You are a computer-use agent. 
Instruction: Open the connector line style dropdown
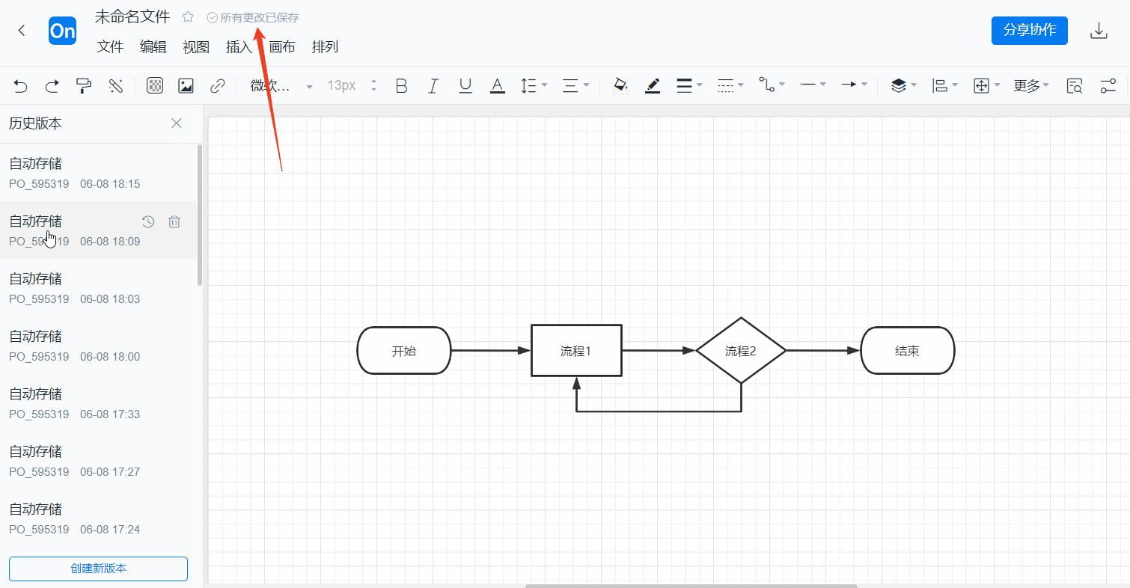(771, 85)
